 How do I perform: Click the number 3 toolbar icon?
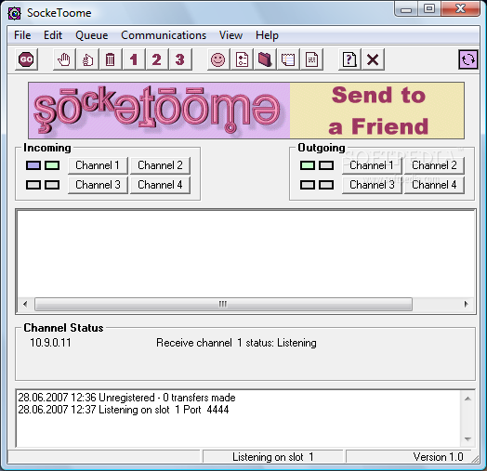point(180,59)
